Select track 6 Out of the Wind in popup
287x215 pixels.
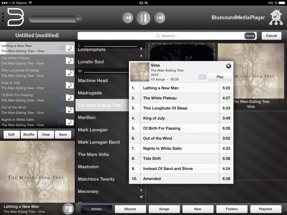[x=181, y=138]
